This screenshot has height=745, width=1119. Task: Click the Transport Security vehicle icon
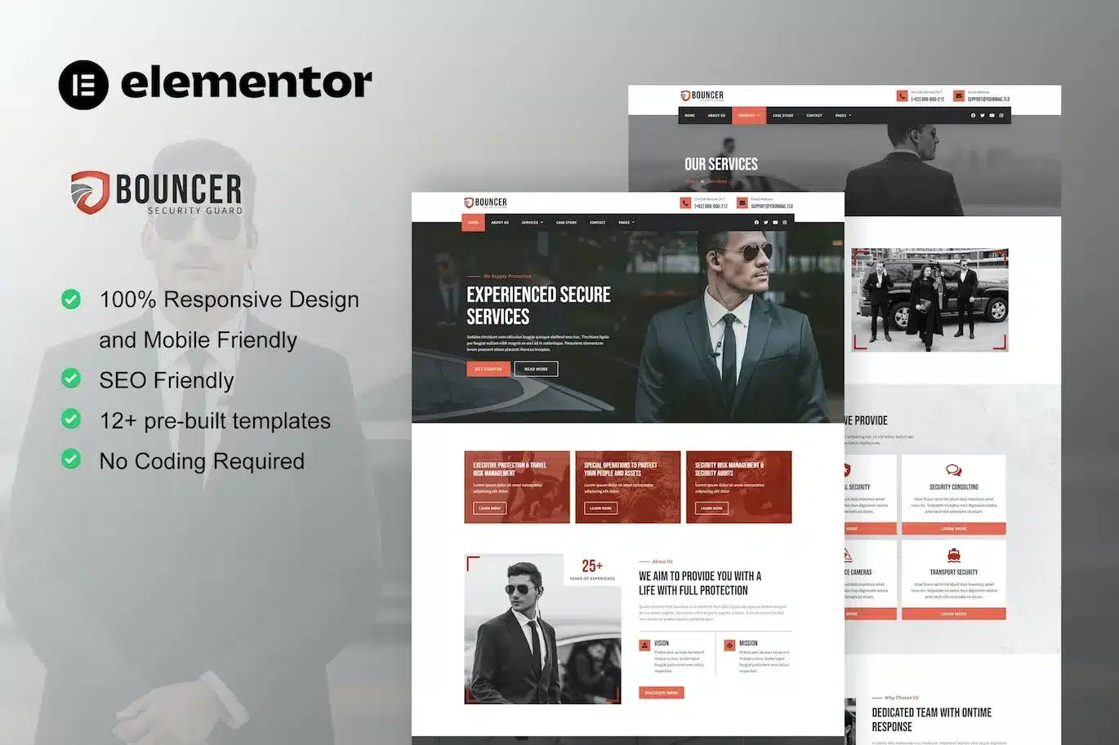click(x=953, y=556)
